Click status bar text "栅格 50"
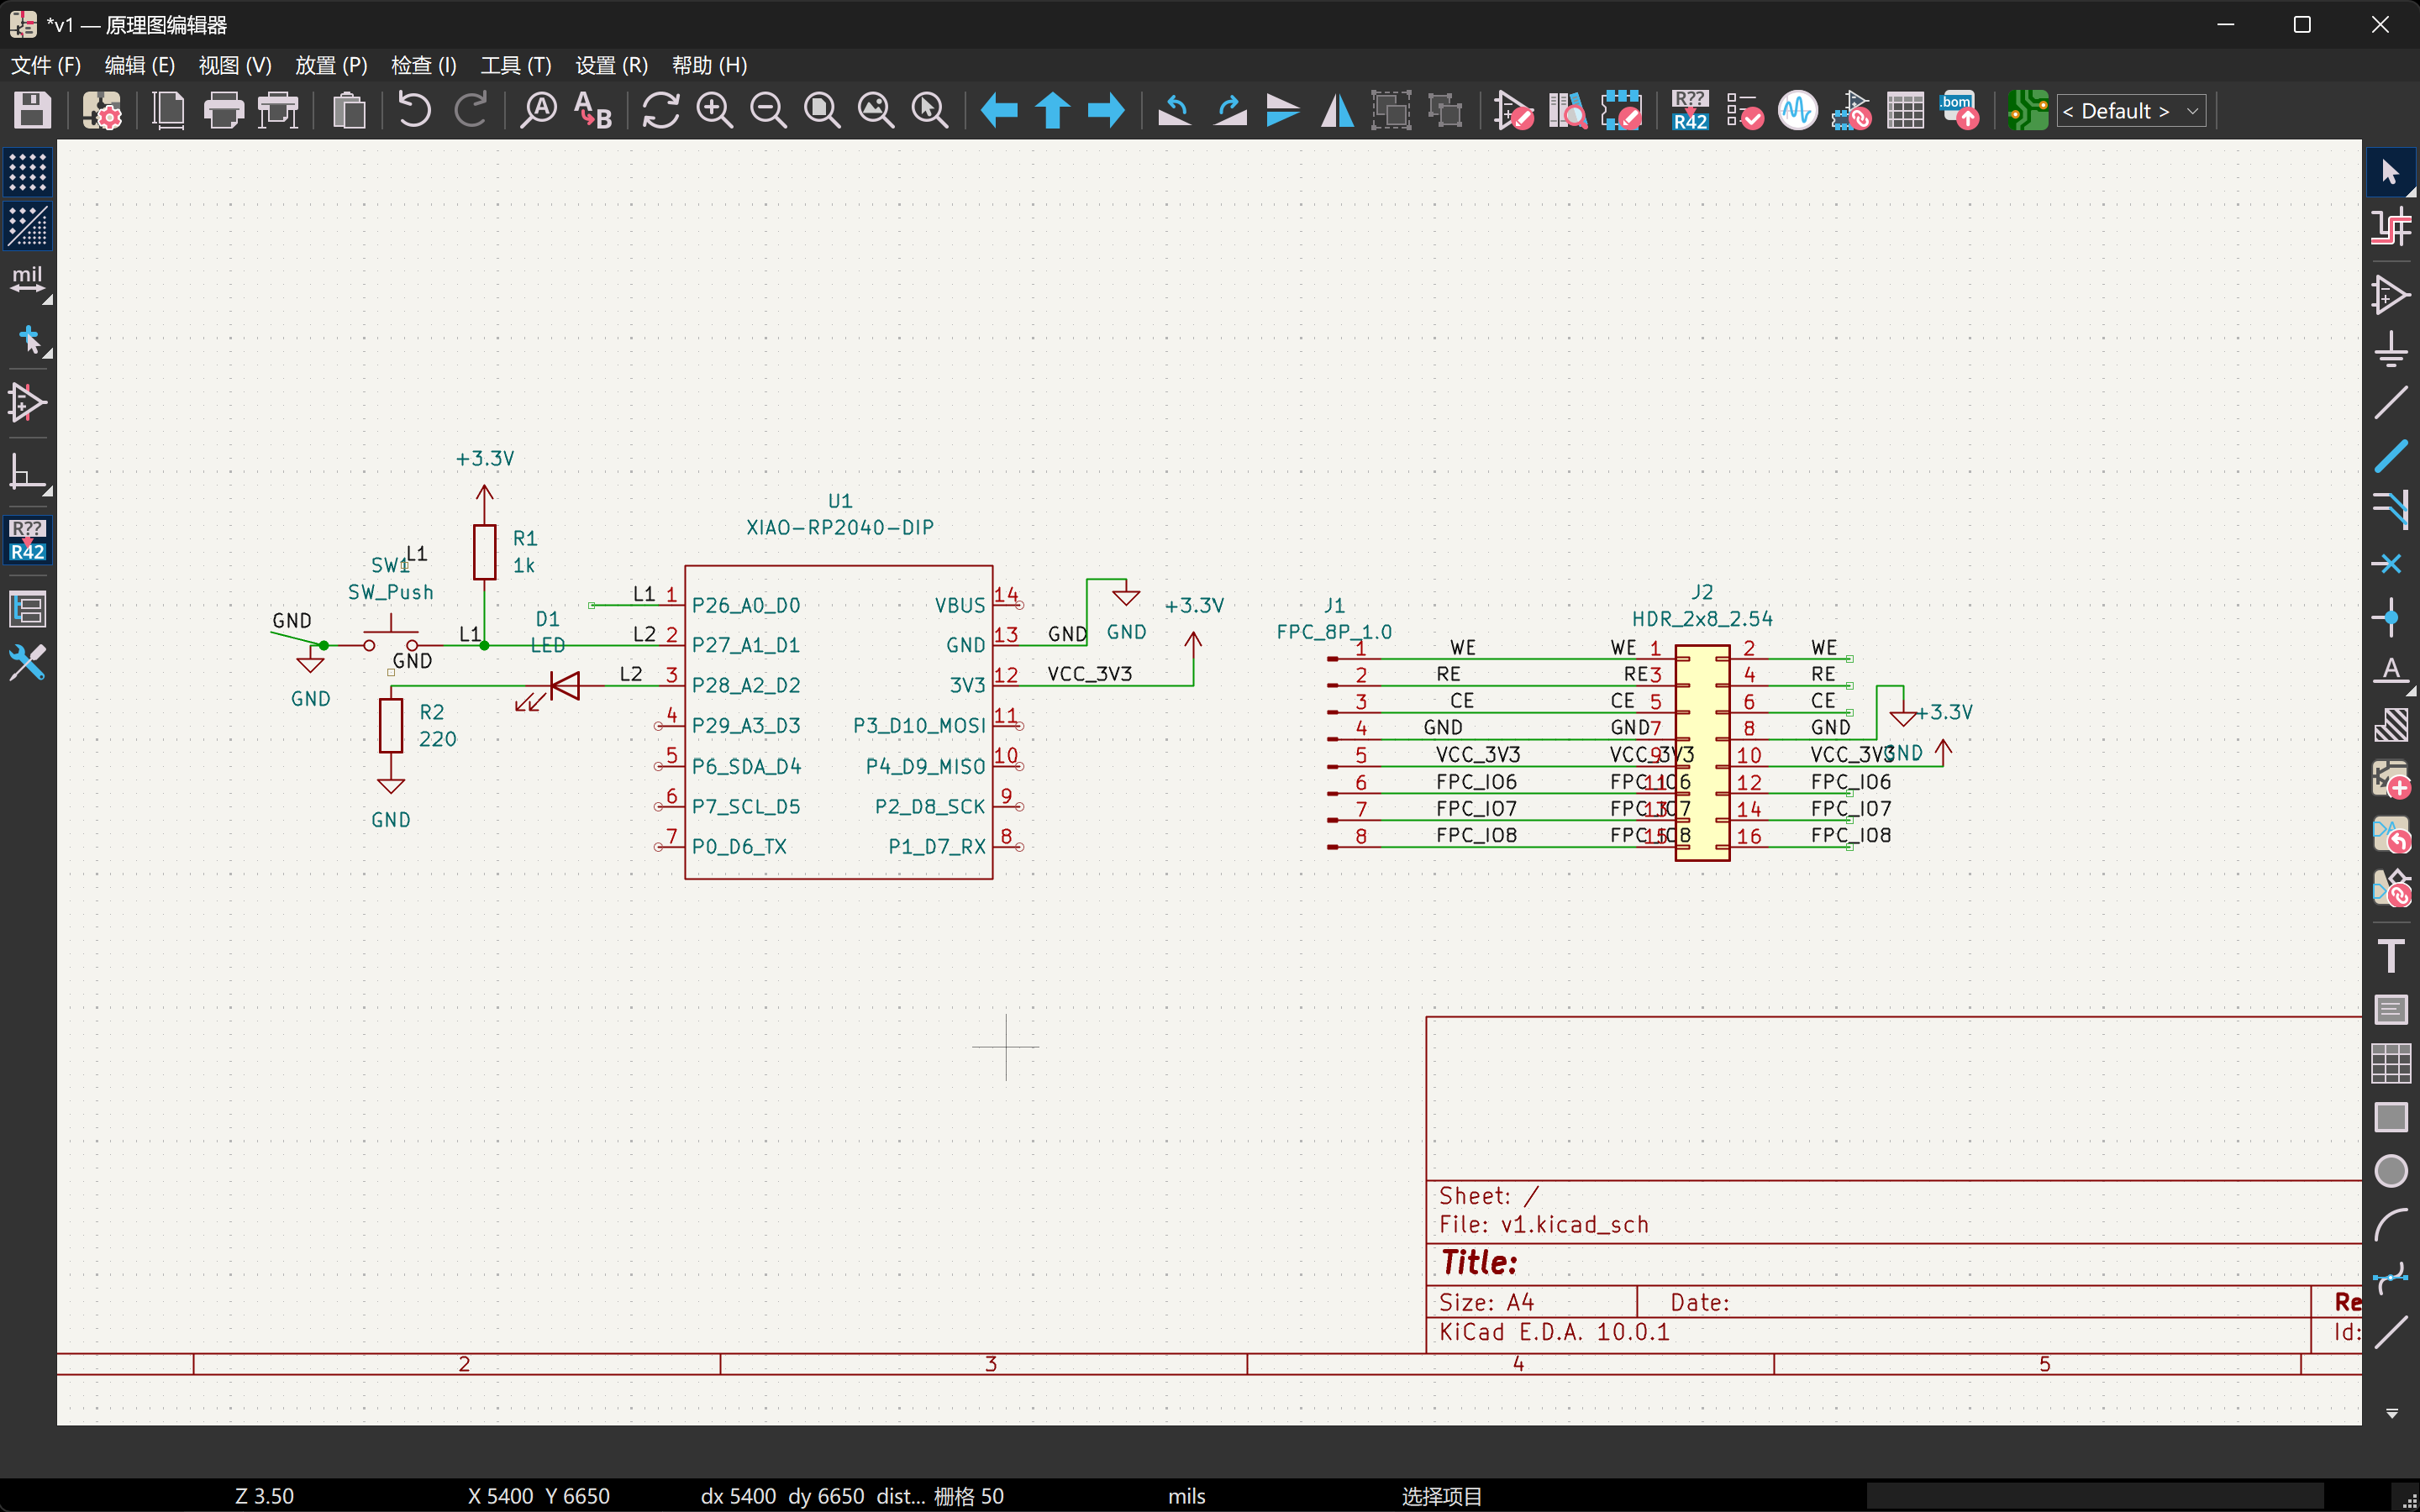This screenshot has height=1512, width=2420. tap(968, 1496)
